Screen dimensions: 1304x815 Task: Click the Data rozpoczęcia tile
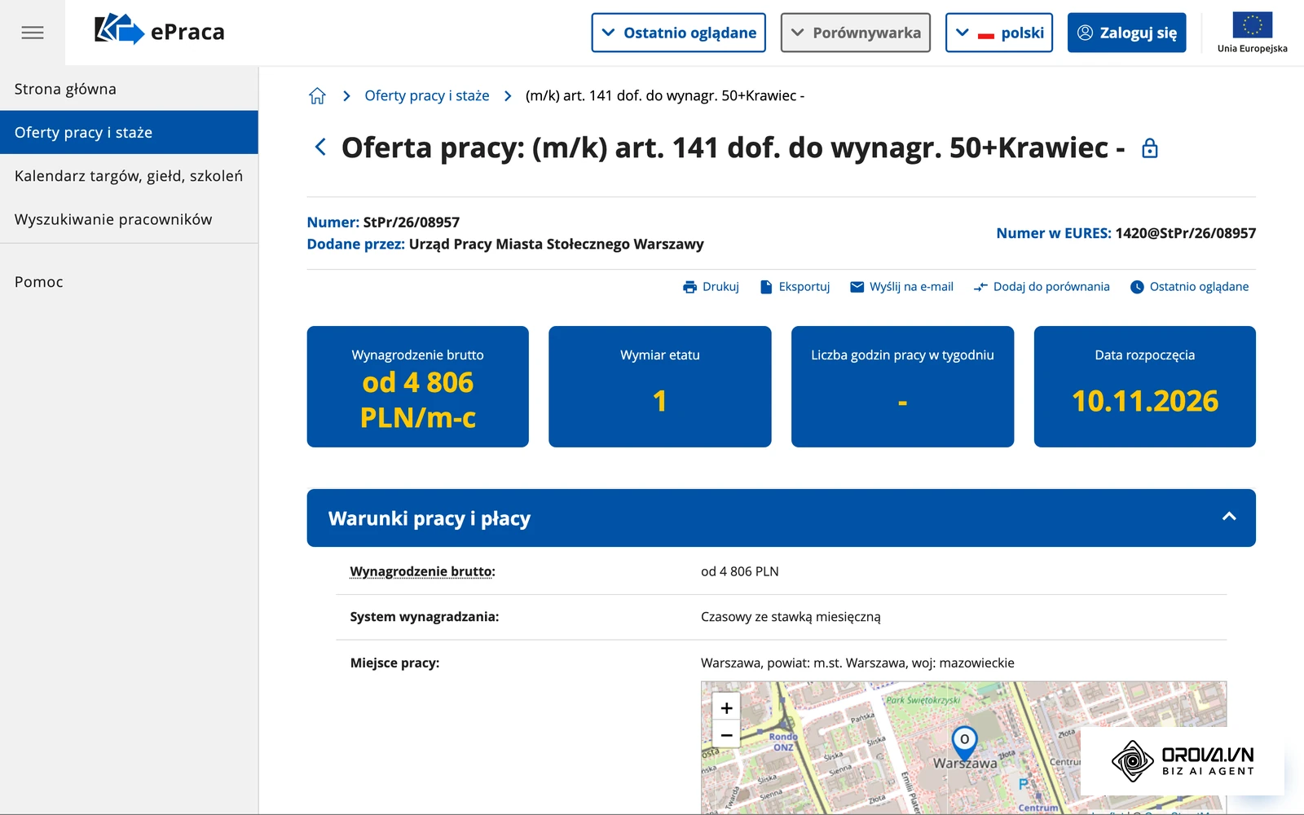pyautogui.click(x=1145, y=386)
